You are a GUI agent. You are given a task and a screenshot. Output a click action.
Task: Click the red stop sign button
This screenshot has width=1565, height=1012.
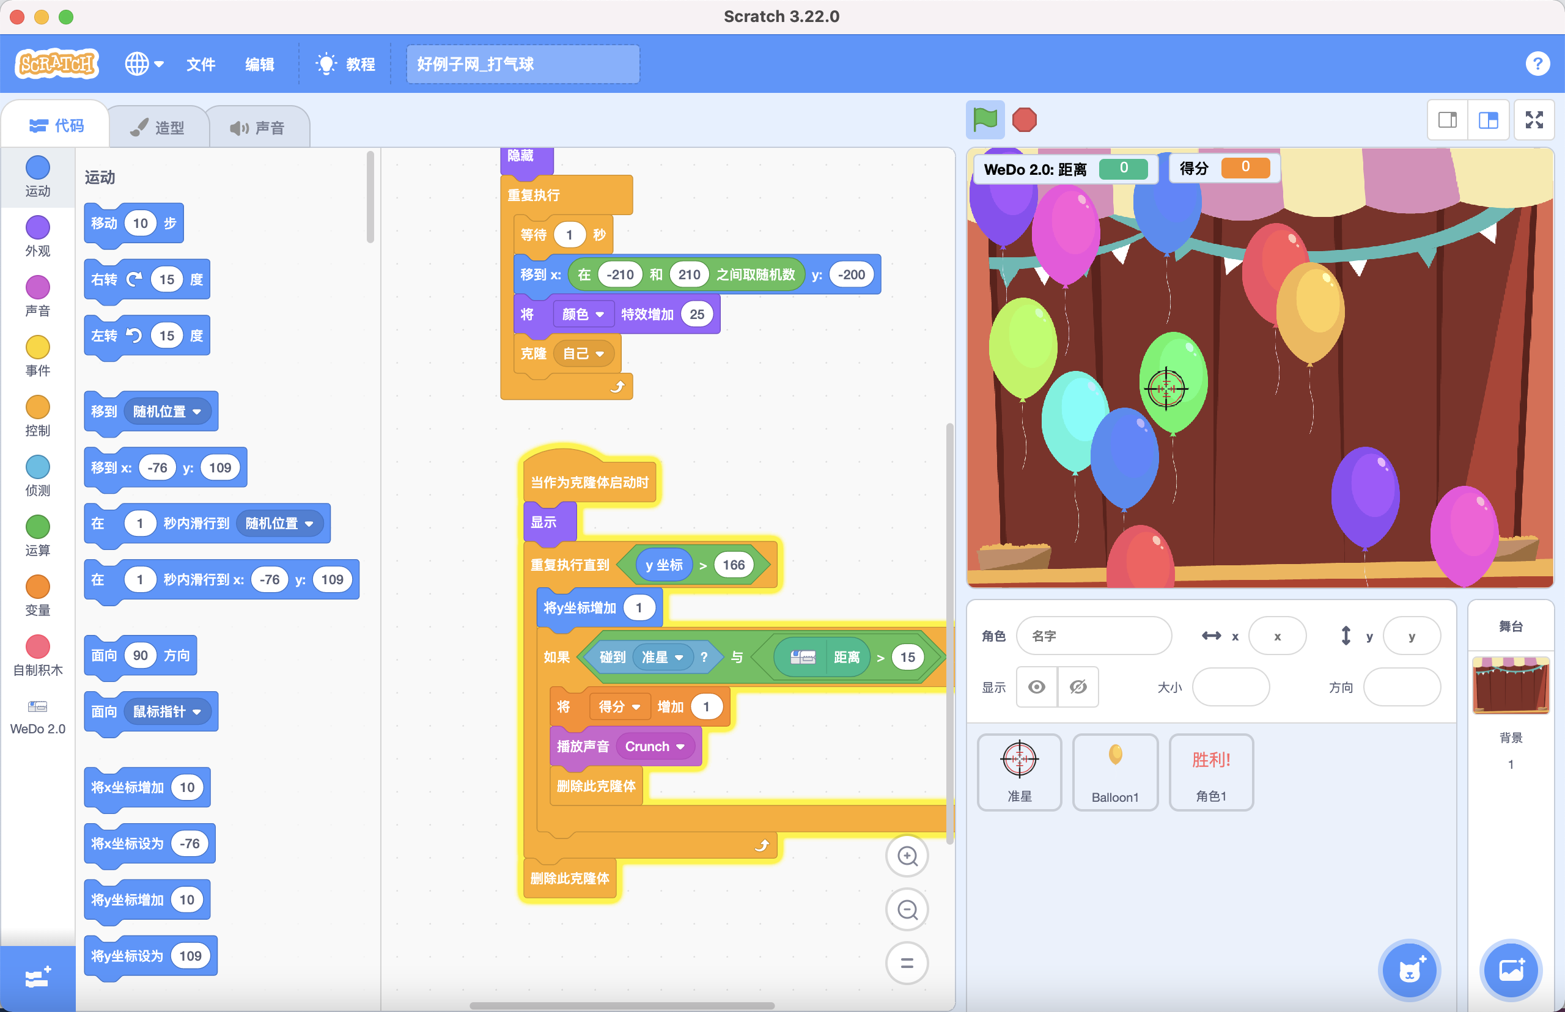(1024, 120)
